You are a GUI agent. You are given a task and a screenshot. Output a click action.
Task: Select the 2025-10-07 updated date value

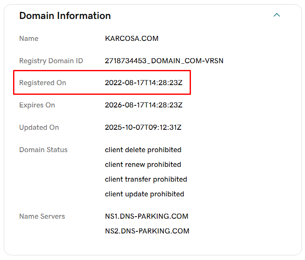[143, 127]
